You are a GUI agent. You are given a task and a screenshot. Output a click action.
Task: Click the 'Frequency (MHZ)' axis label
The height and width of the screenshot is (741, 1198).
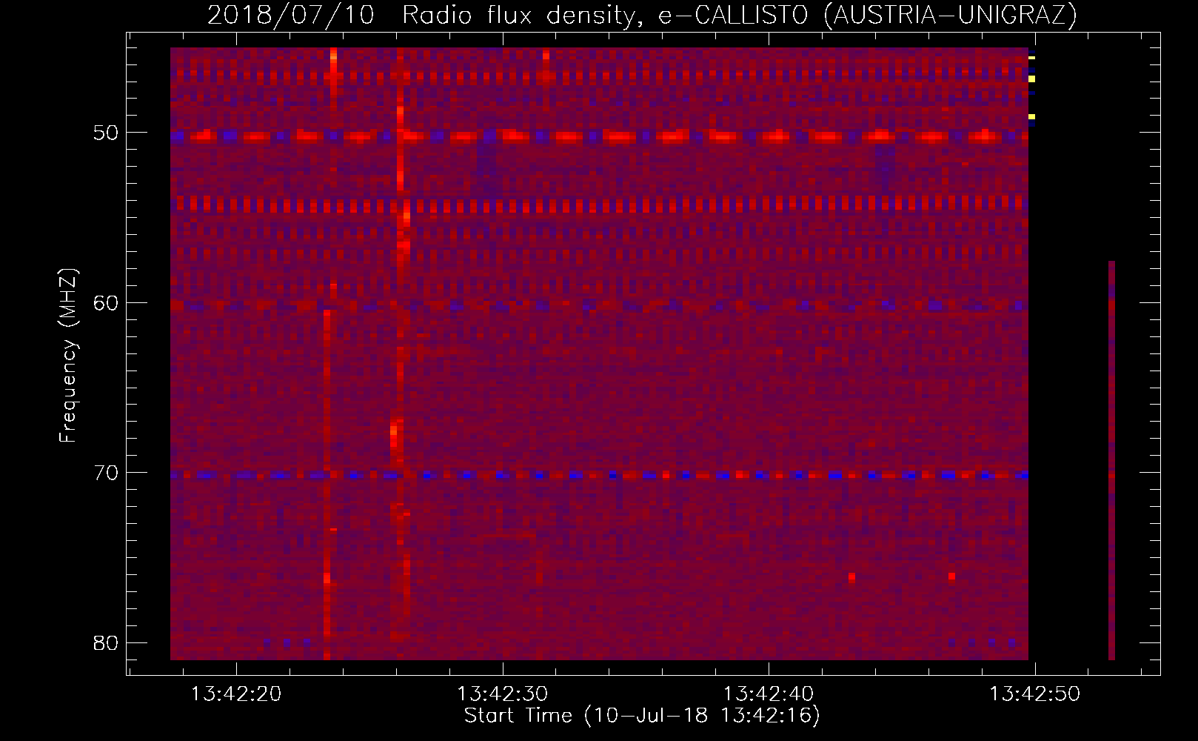[68, 356]
